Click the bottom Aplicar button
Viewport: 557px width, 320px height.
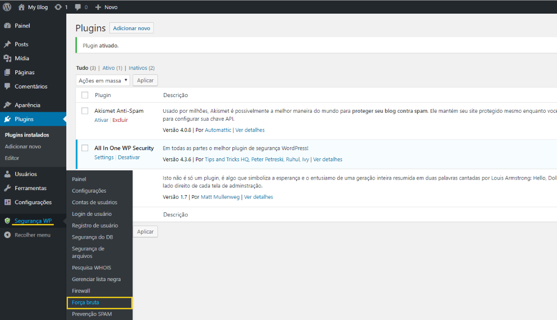[145, 232]
